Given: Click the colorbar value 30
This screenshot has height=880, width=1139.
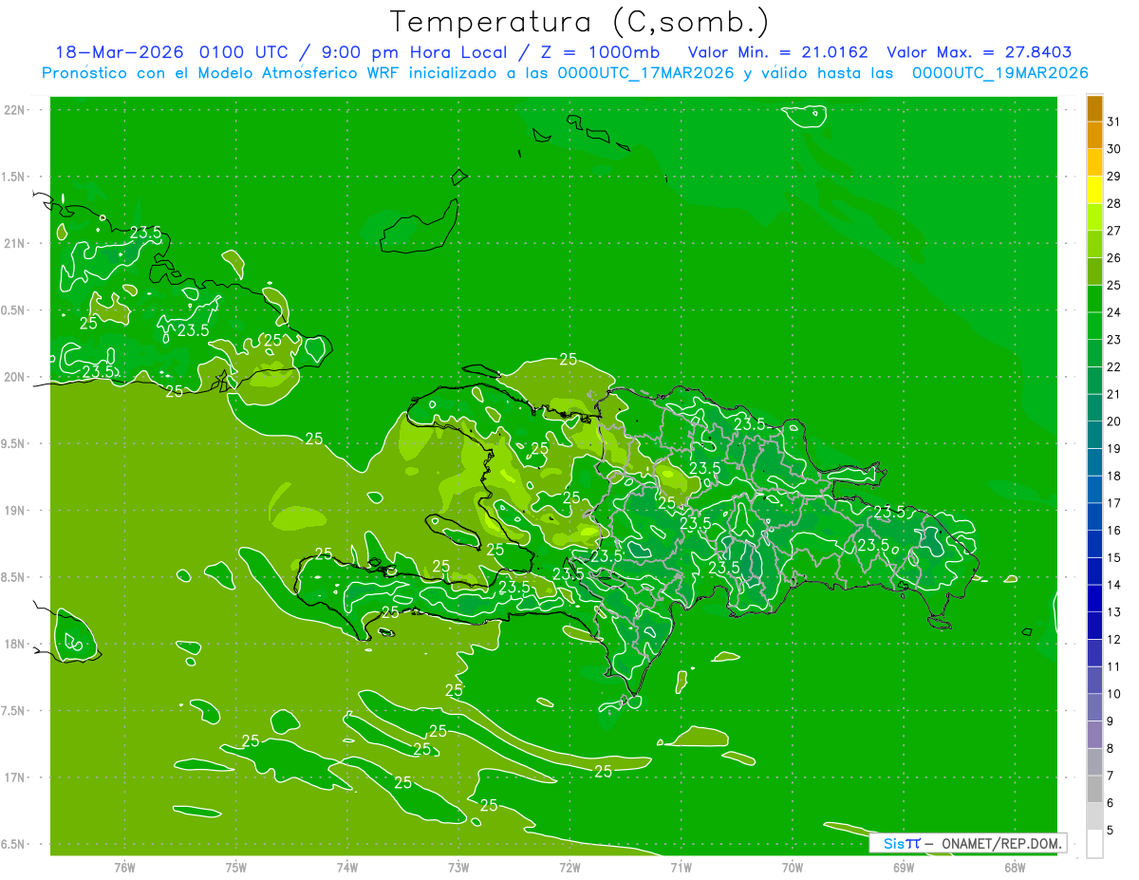Looking at the screenshot, I should pyautogui.click(x=1114, y=149).
